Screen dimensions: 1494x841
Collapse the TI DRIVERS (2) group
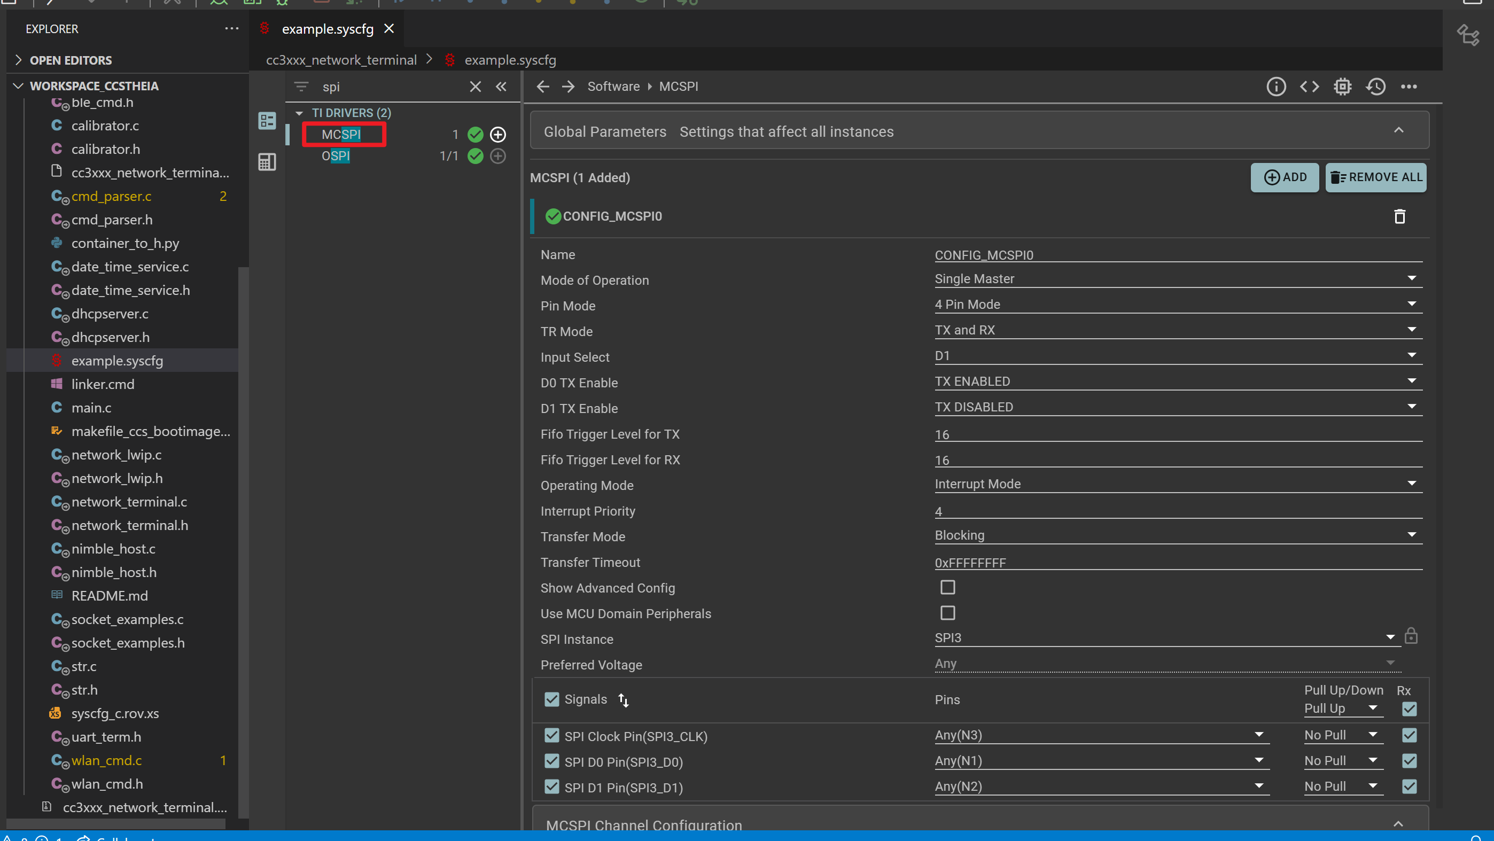coord(299,113)
